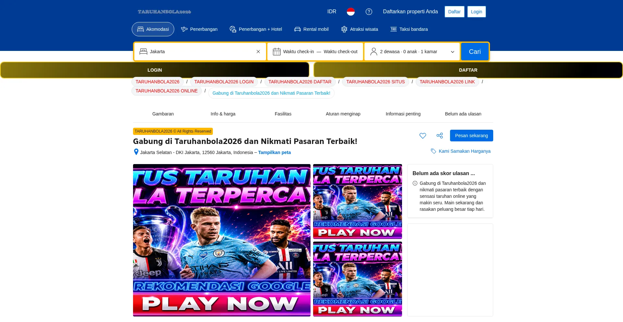Open the TARUHANBOLA2026 DAFTAR breadcrumb
623x322 pixels.
pyautogui.click(x=300, y=82)
